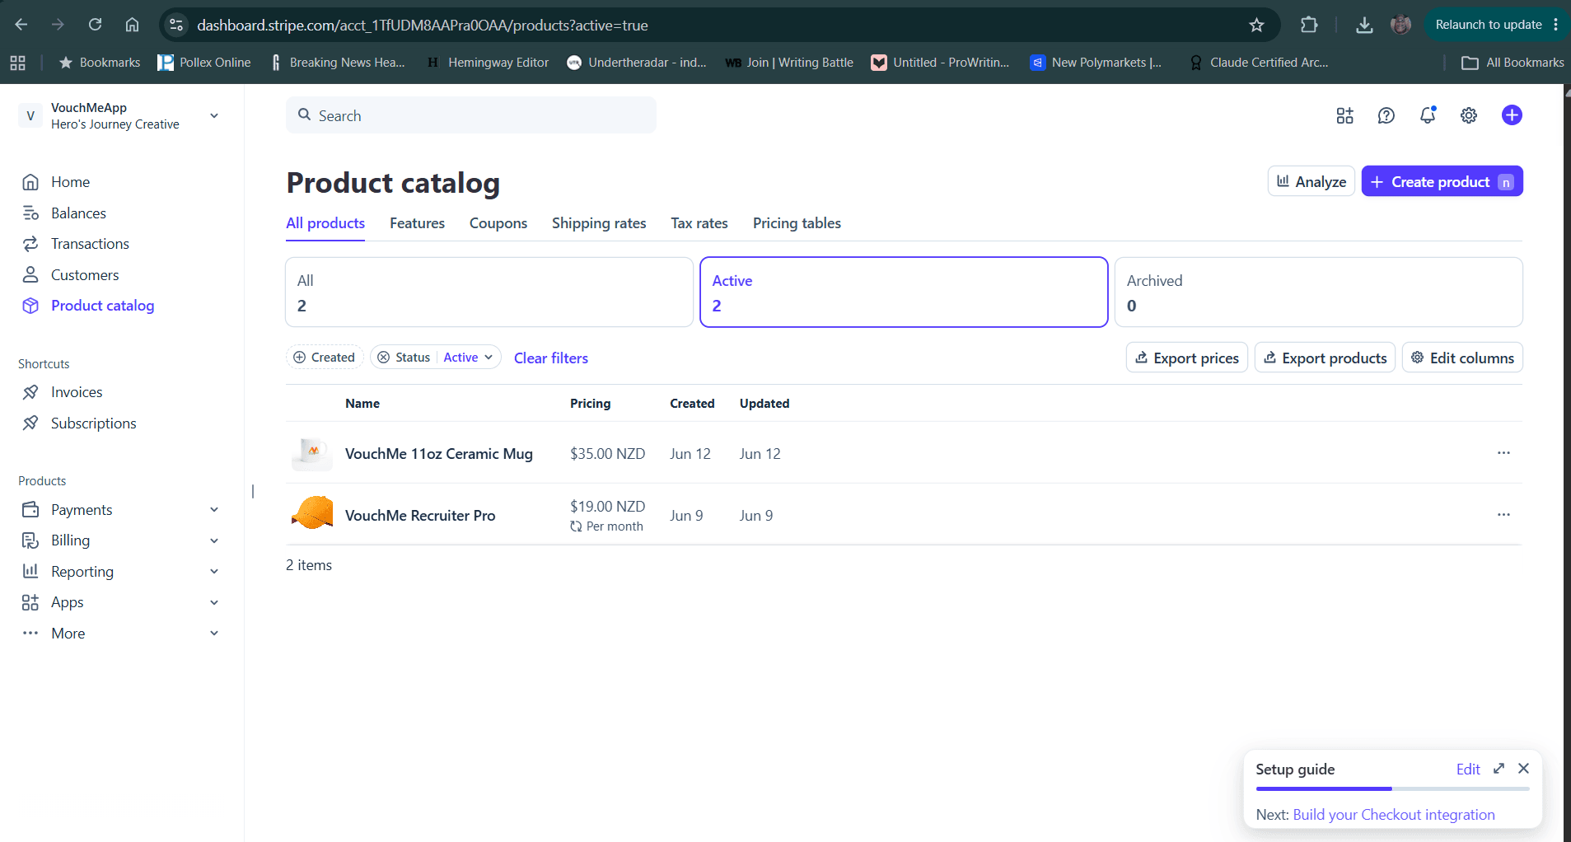Open Customers in the sidebar
Screen dimensions: 1571x842
coord(85,275)
